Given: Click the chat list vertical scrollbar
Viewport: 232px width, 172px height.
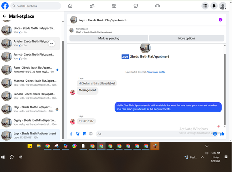Looking at the screenshot, I should point(63,90).
